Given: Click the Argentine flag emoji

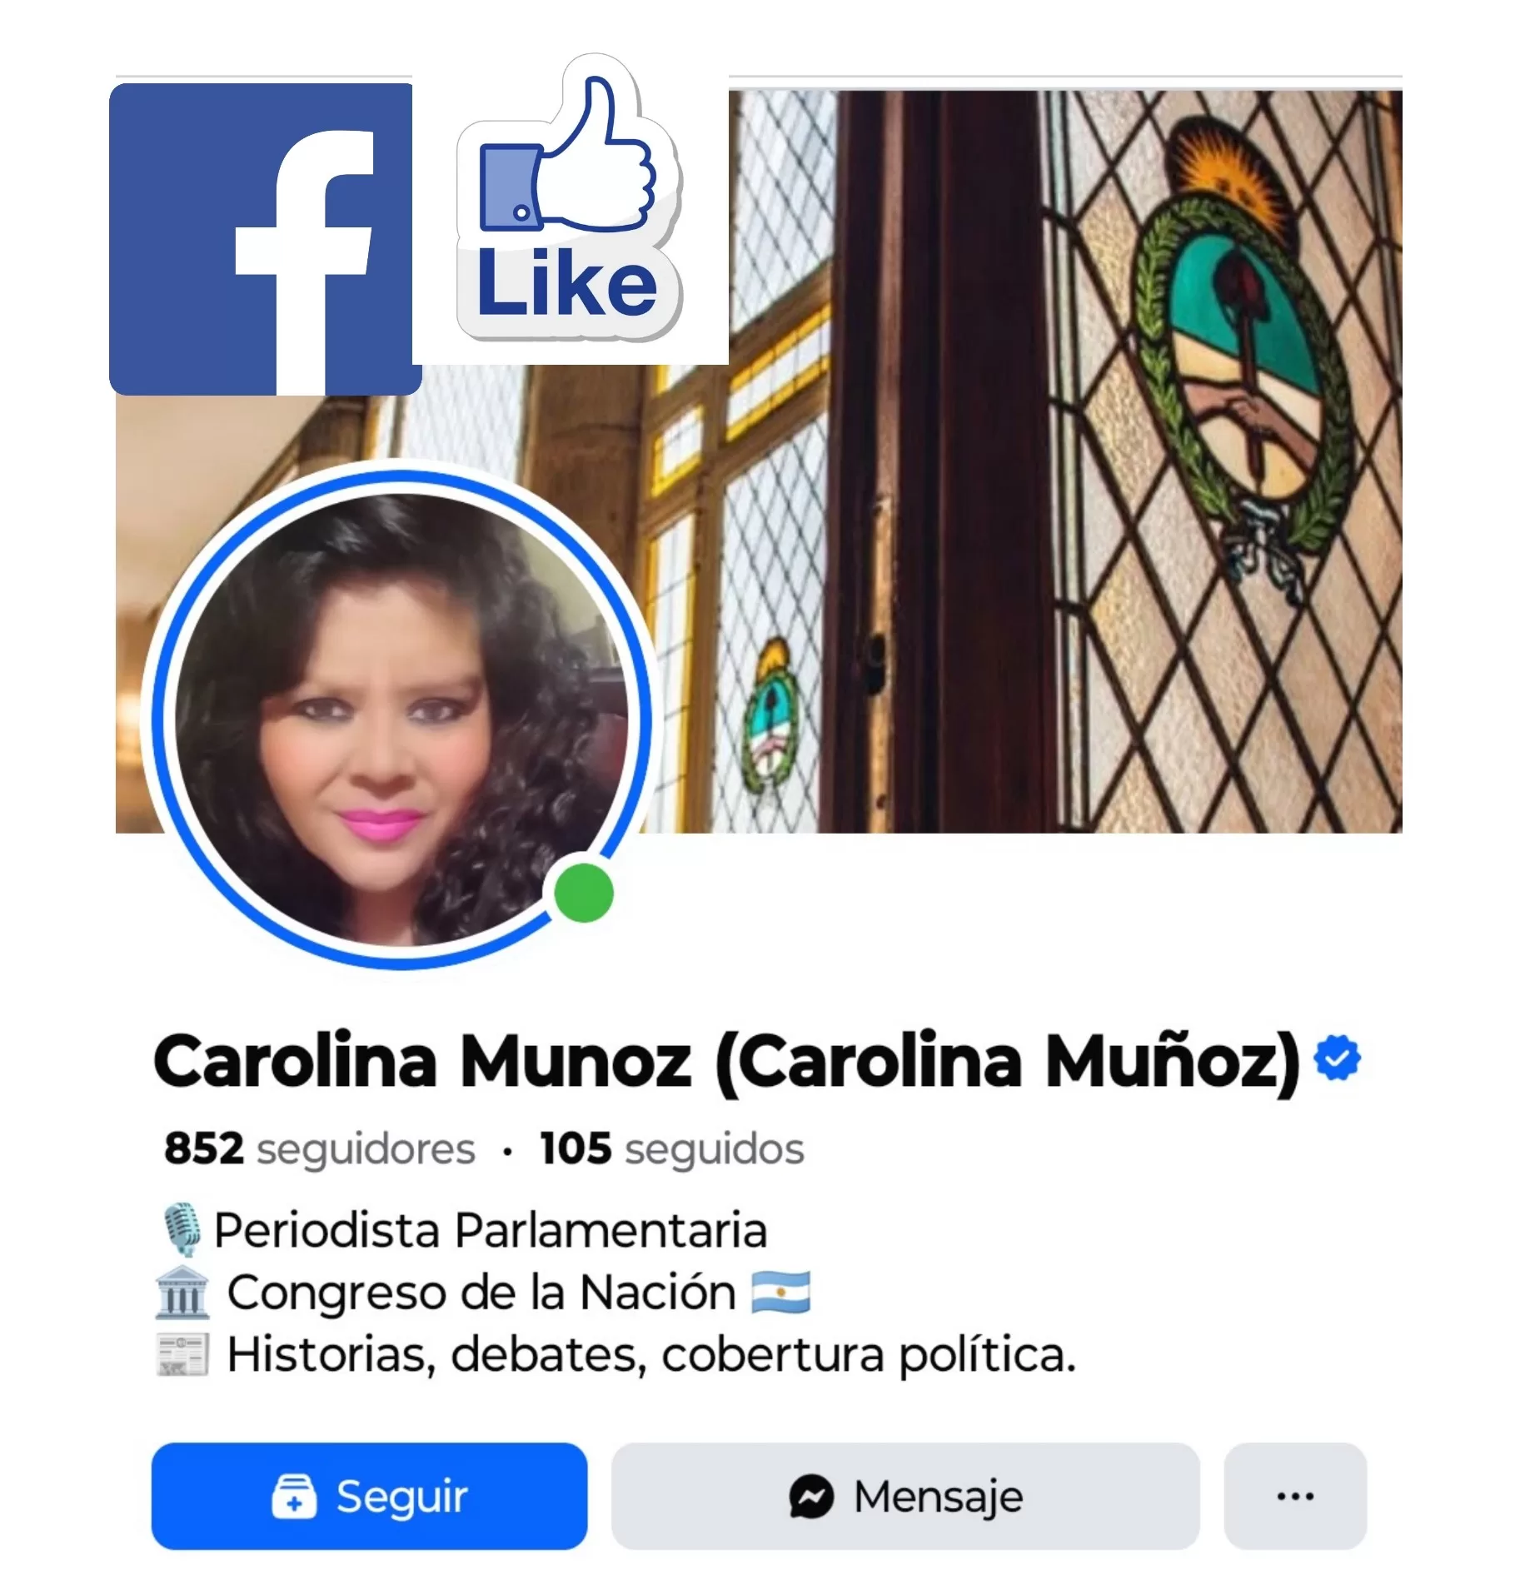Looking at the screenshot, I should [x=780, y=1292].
